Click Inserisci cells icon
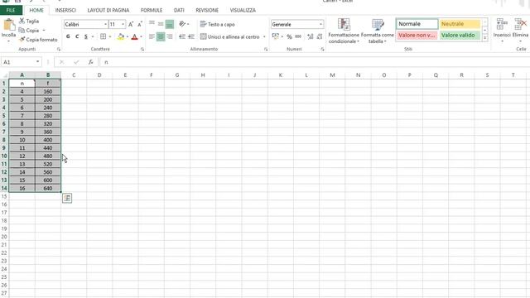This screenshot has width=530, height=298. (502, 25)
